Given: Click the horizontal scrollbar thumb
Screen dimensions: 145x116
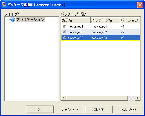Looking at the screenshot, I should [x=97, y=98].
